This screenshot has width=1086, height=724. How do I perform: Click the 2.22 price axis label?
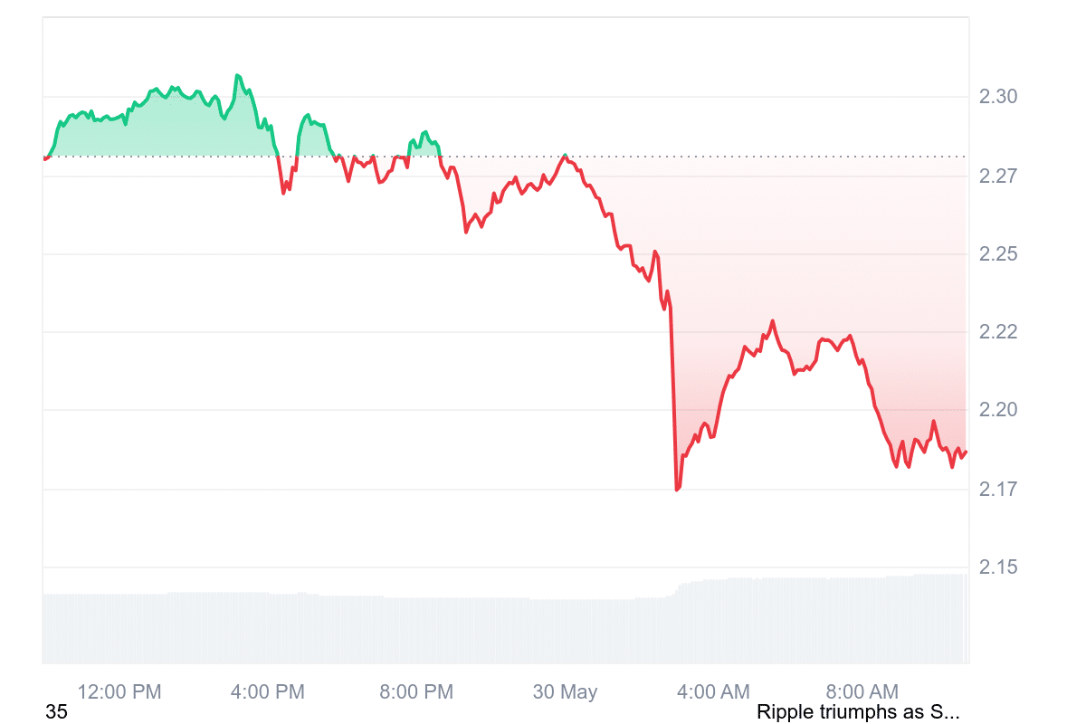pyautogui.click(x=999, y=332)
